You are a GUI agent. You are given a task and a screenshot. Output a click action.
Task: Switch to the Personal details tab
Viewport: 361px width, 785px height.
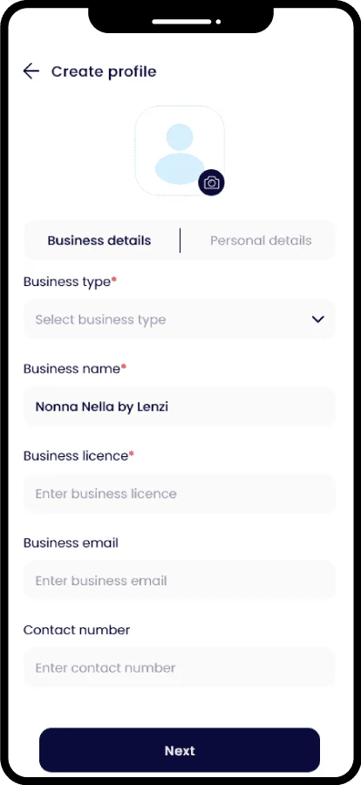click(261, 241)
